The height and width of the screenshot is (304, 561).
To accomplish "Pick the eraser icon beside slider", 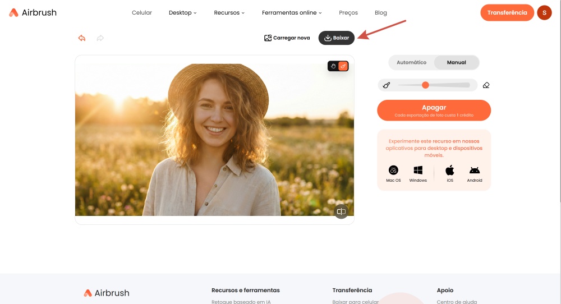I will coord(486,85).
